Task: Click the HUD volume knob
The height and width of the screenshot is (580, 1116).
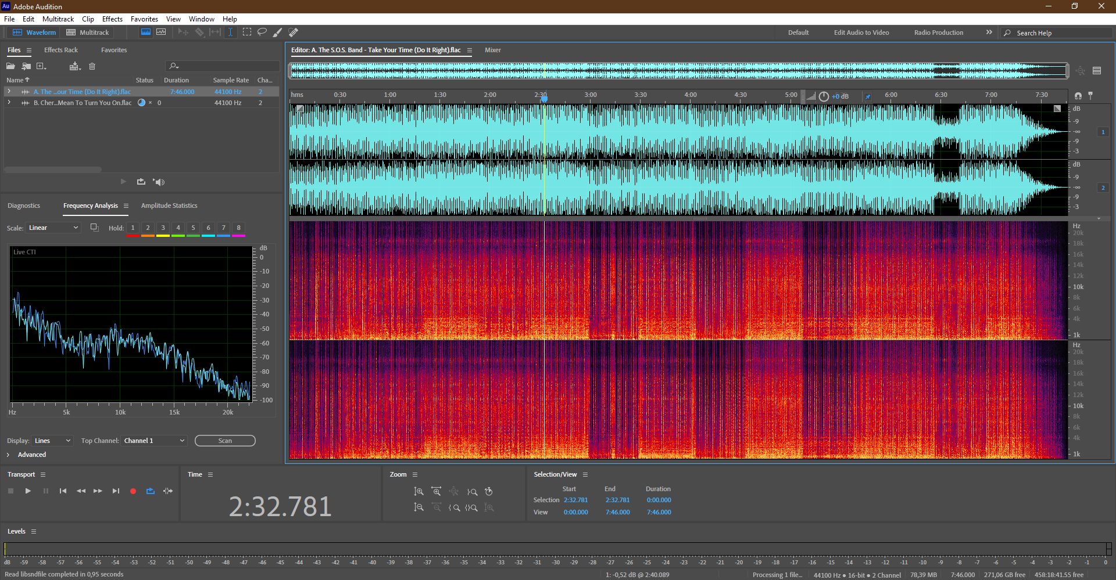Action: [824, 96]
